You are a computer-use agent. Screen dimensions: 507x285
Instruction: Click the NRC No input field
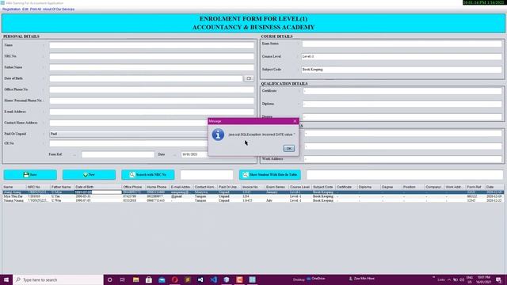pos(151,56)
